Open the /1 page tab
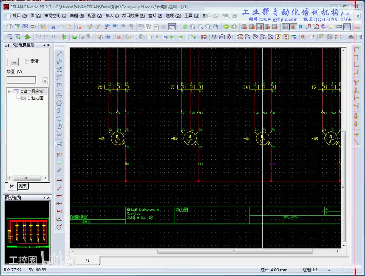 (x=88, y=261)
